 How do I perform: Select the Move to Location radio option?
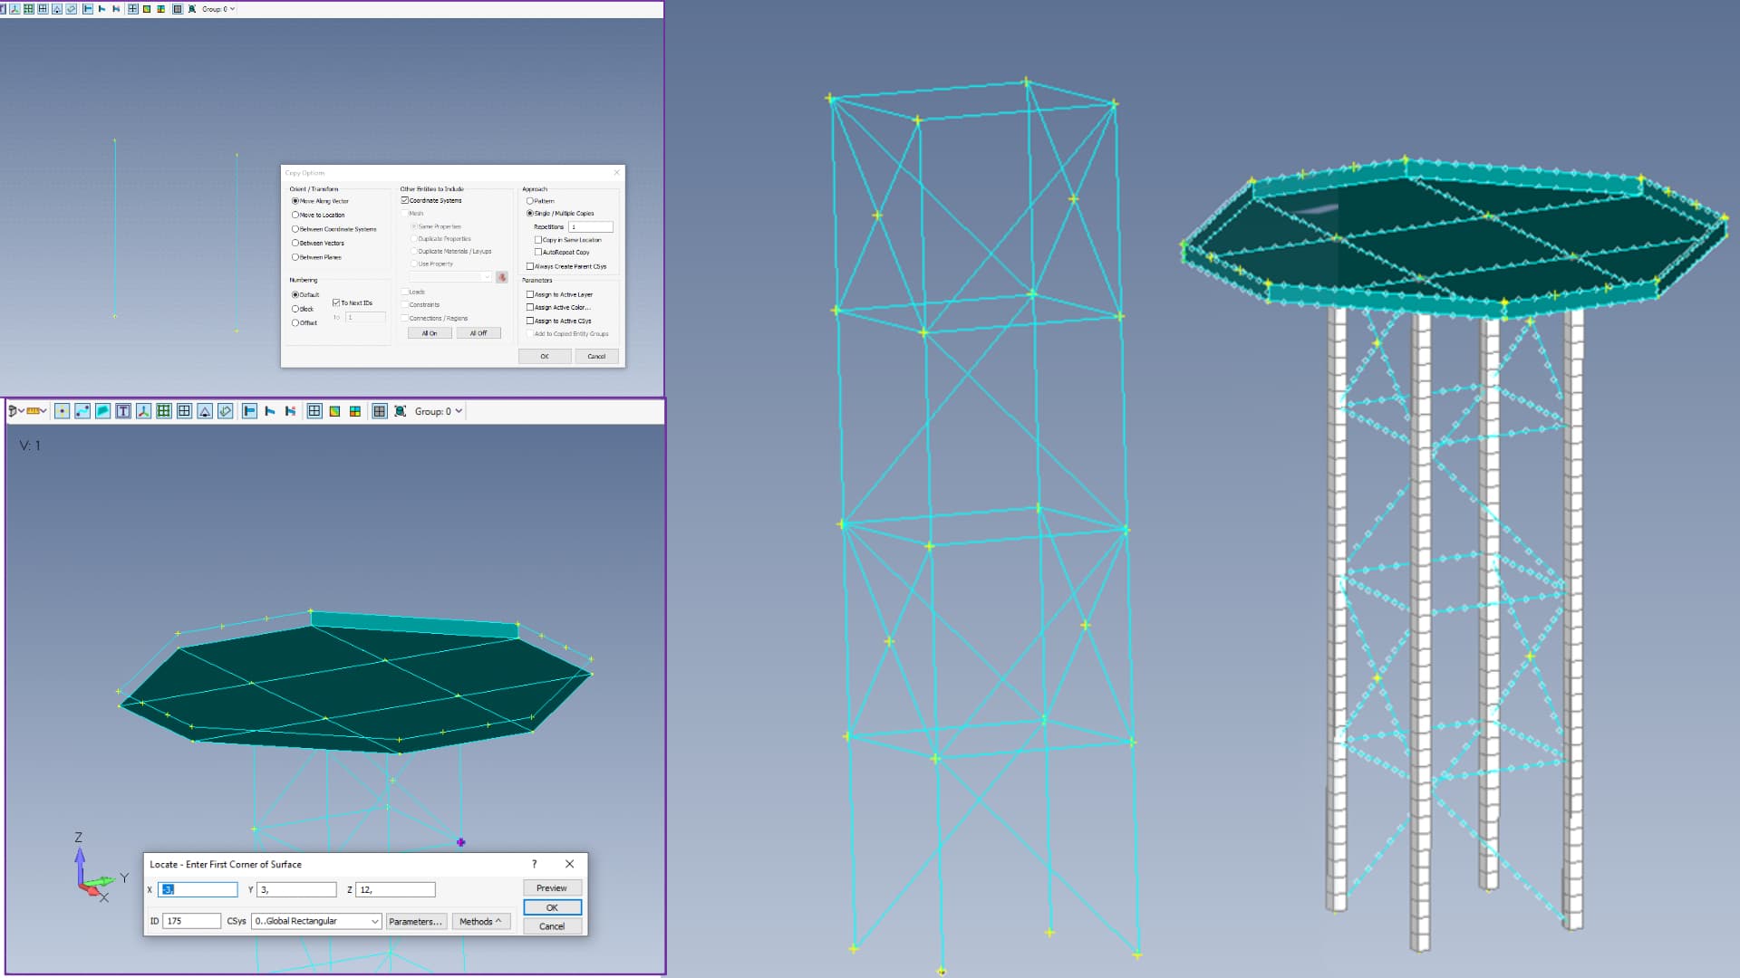pyautogui.click(x=295, y=215)
